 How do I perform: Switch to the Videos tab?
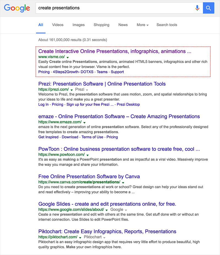58,25
